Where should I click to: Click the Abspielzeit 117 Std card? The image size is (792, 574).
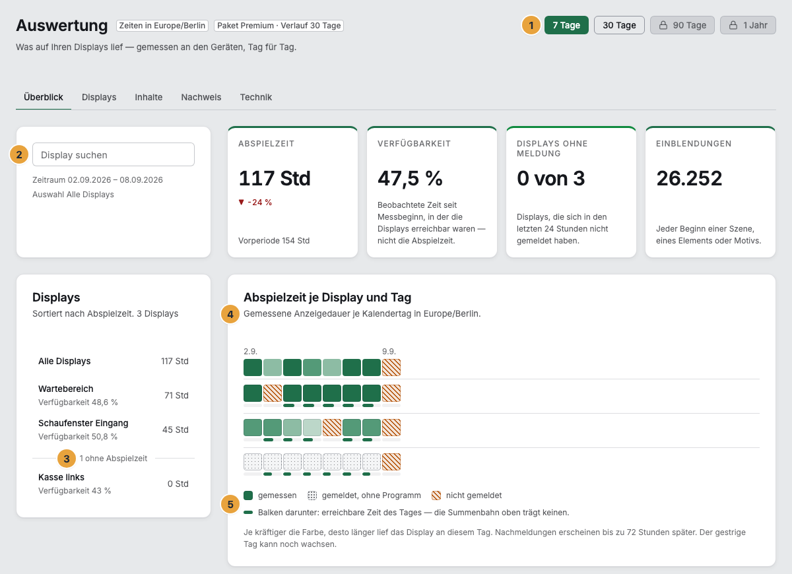(x=292, y=191)
